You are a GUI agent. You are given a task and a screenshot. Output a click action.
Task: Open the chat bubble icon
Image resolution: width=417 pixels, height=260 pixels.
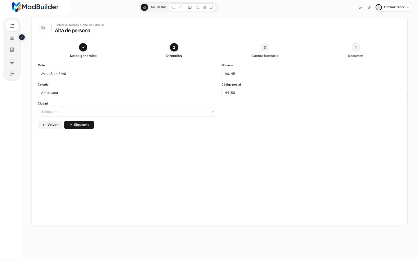coord(198,7)
